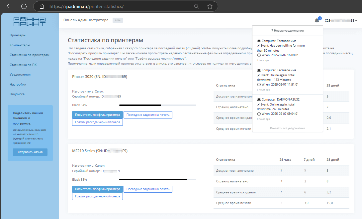Click the Ронна Принт logo

click(x=30, y=21)
